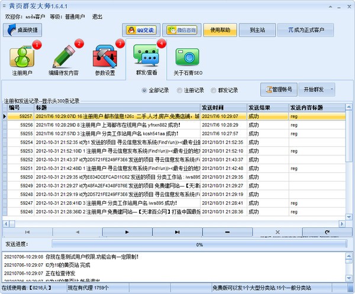Select the 群发记录 radio button
355x294 pixels.
coord(213,90)
